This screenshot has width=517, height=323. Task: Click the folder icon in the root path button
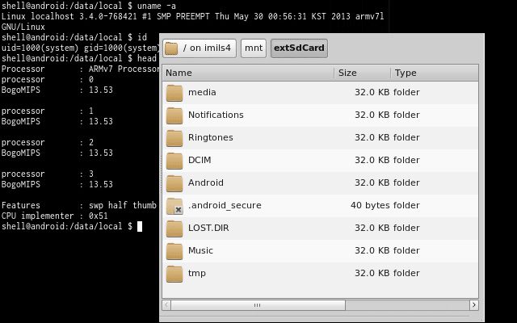point(171,48)
